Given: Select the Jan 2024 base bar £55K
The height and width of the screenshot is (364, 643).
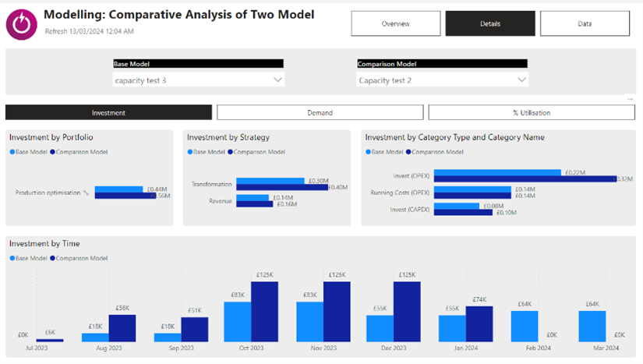Looking at the screenshot, I should pyautogui.click(x=452, y=329).
